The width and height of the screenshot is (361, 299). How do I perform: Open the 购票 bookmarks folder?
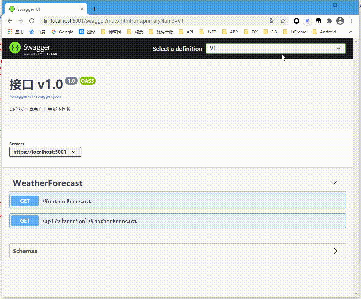pyautogui.click(x=135, y=32)
